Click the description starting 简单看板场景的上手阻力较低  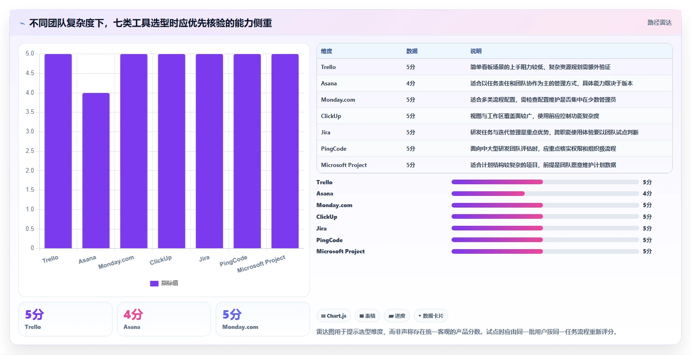point(540,67)
